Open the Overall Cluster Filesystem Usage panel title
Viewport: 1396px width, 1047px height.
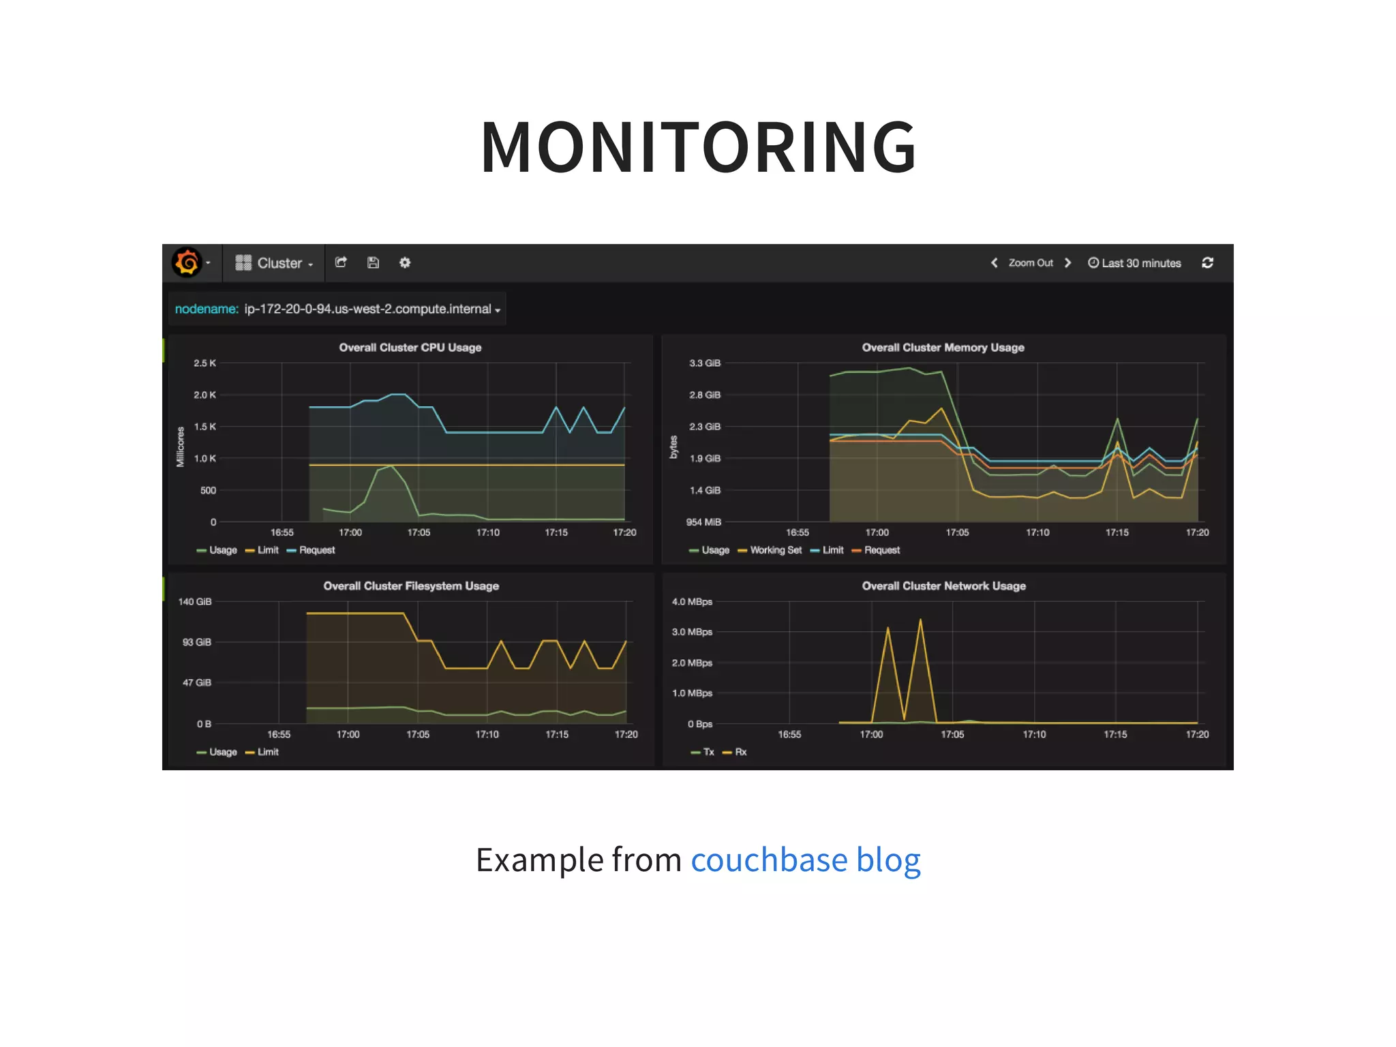(x=411, y=586)
